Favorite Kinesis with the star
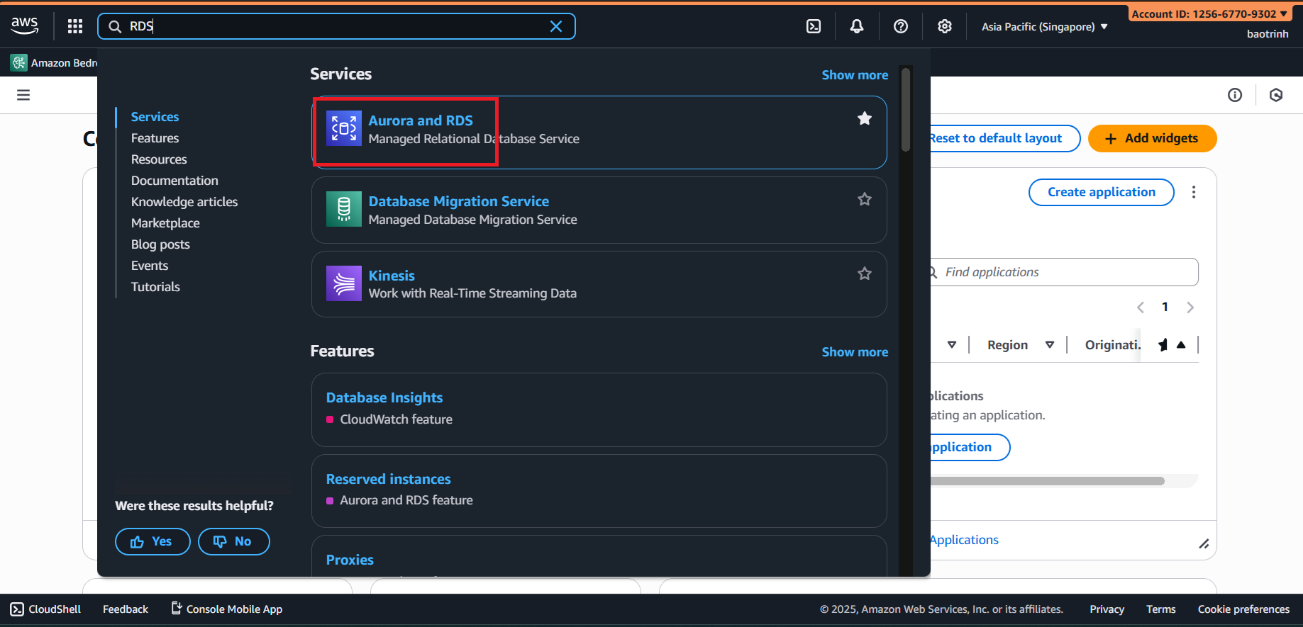 click(x=864, y=273)
